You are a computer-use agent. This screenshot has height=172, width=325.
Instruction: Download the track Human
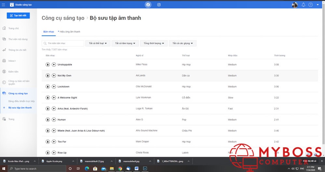click(47, 120)
